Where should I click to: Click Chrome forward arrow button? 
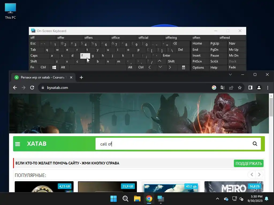[24, 88]
